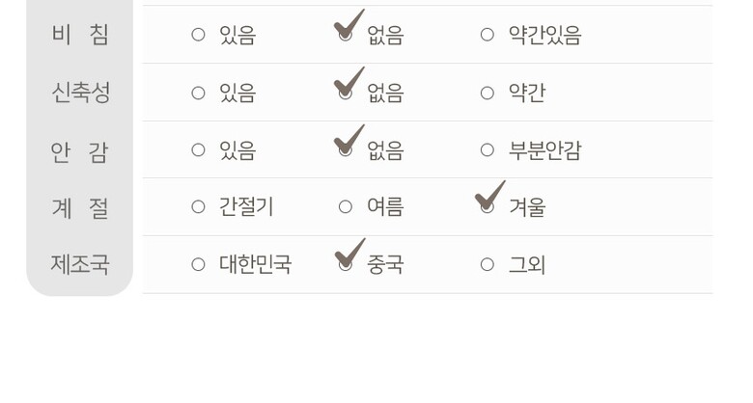This screenshot has height=403, width=753.
Task: Click the 비침 row header label
Action: (80, 35)
